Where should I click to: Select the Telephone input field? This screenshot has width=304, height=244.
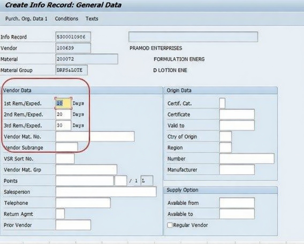[x=83, y=203]
